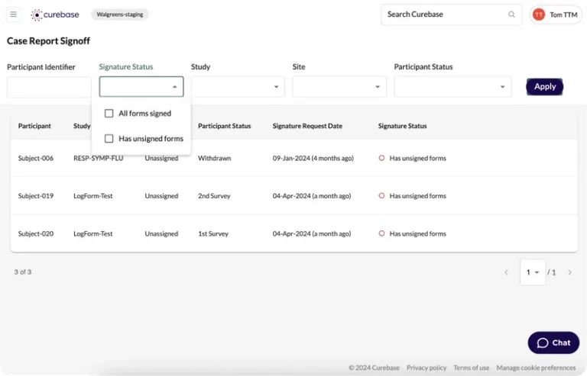Viewport: 587px width, 376px height.
Task: Go to previous page arrow
Action: click(506, 272)
